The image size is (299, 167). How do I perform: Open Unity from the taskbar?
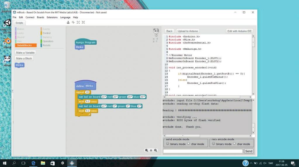(x=62, y=163)
